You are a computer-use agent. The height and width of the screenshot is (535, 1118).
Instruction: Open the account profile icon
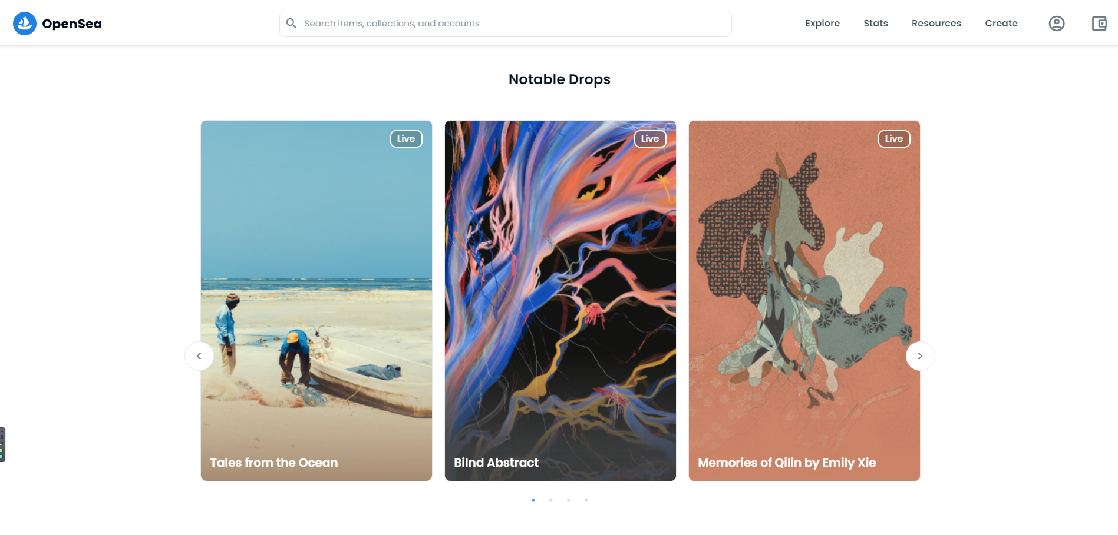click(x=1057, y=24)
